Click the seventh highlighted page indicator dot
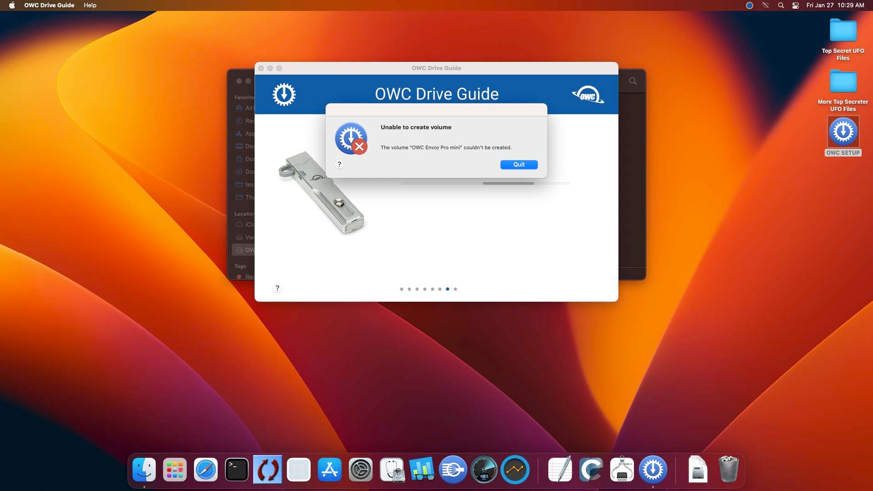This screenshot has width=873, height=491. tap(448, 289)
